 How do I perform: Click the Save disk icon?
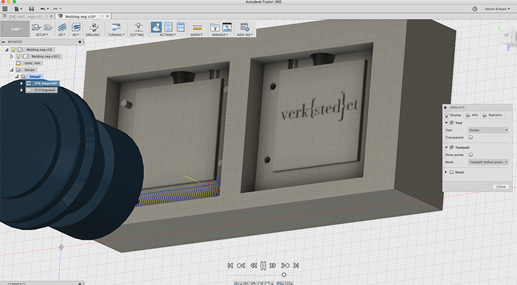pos(31,9)
